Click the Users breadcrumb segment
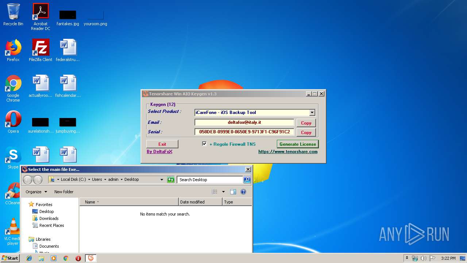 click(97, 180)
